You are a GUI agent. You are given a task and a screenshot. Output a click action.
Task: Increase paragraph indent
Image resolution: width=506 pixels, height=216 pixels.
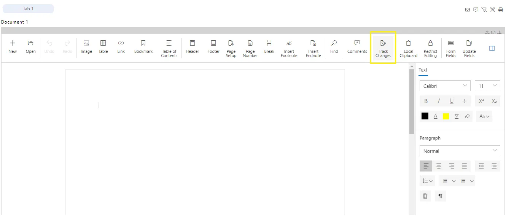pos(494,166)
